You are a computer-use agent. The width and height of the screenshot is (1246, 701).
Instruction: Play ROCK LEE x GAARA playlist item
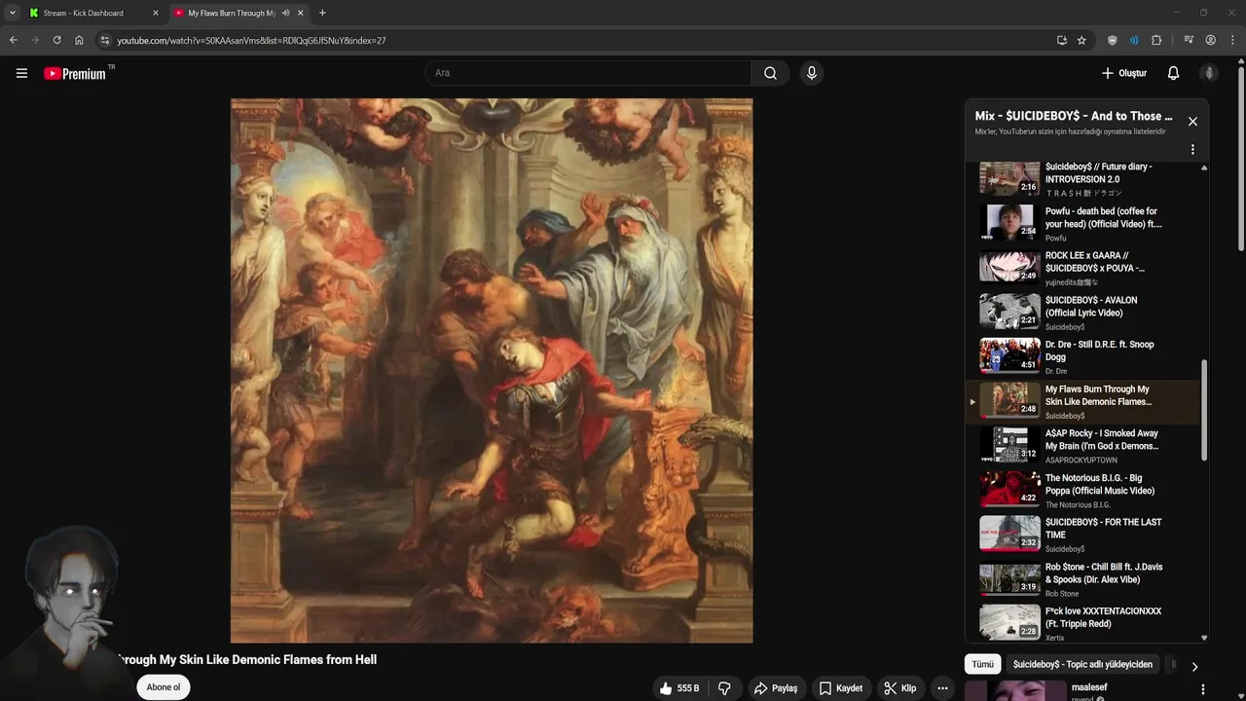click(x=1082, y=268)
